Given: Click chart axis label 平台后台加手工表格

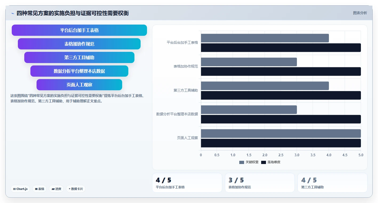Looking at the screenshot, I should click(182, 42).
